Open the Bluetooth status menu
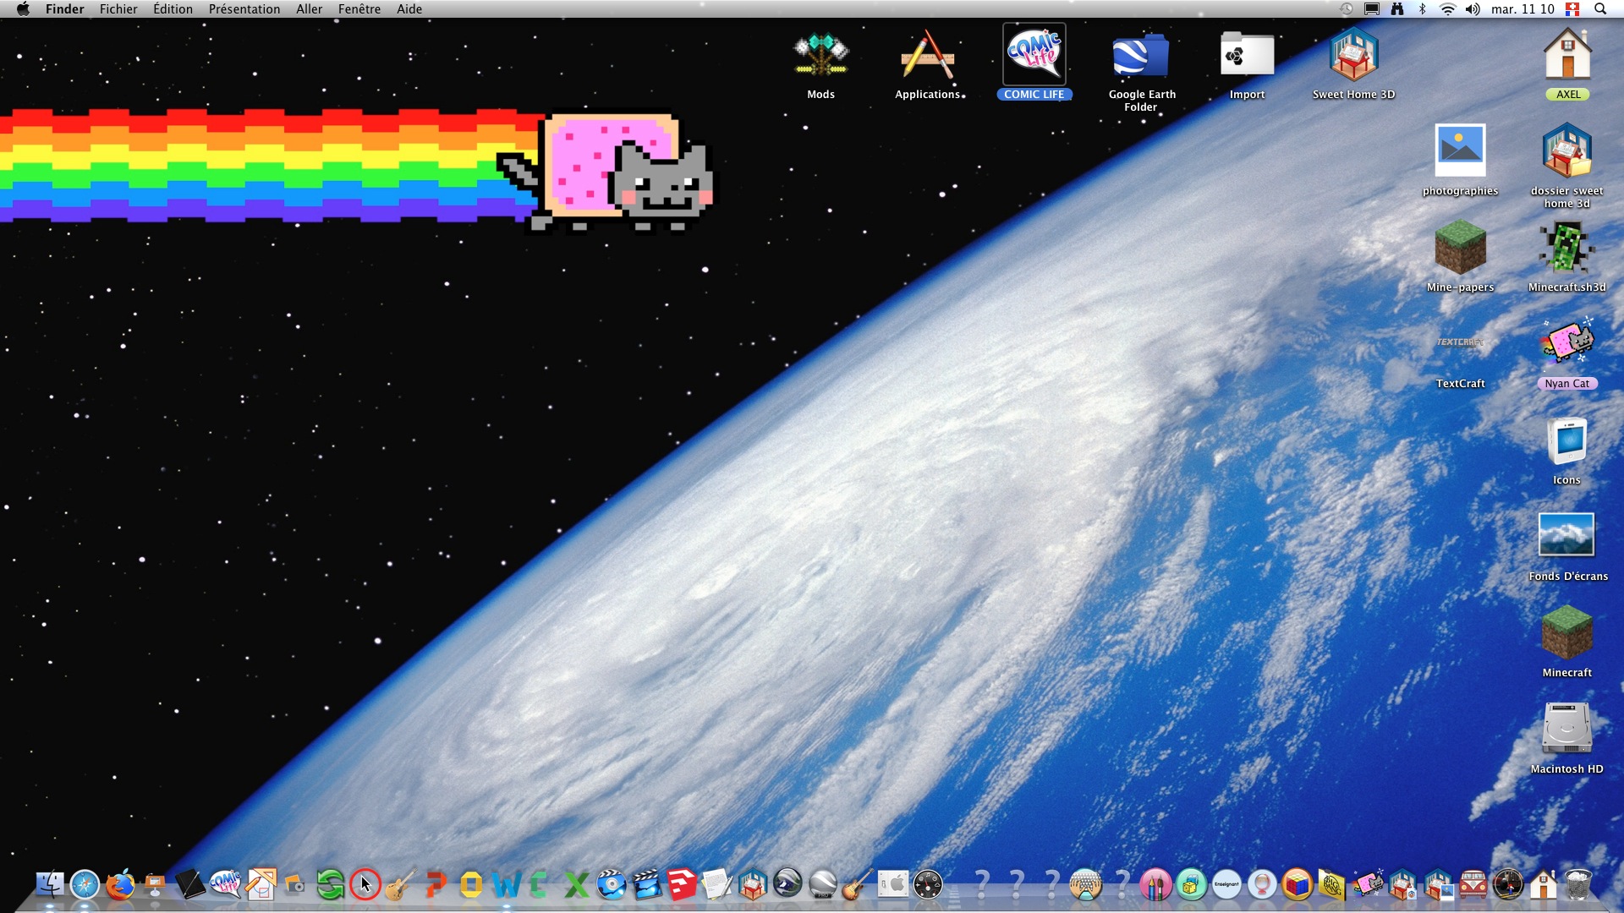The width and height of the screenshot is (1624, 913). point(1423,9)
